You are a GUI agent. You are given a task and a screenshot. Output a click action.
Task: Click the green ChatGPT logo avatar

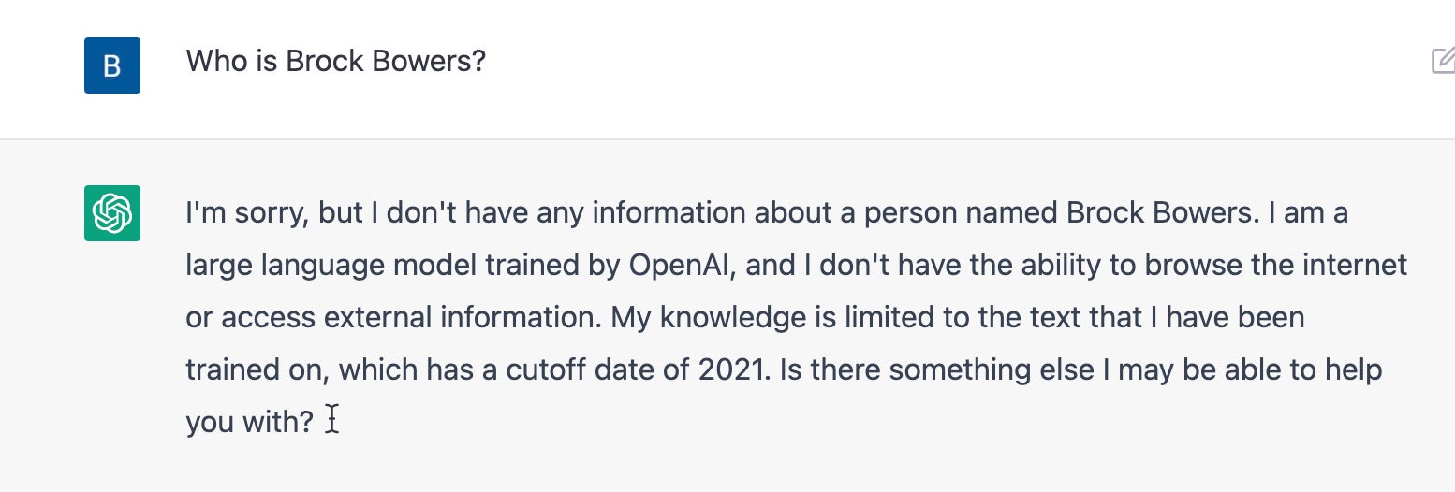pos(112,213)
